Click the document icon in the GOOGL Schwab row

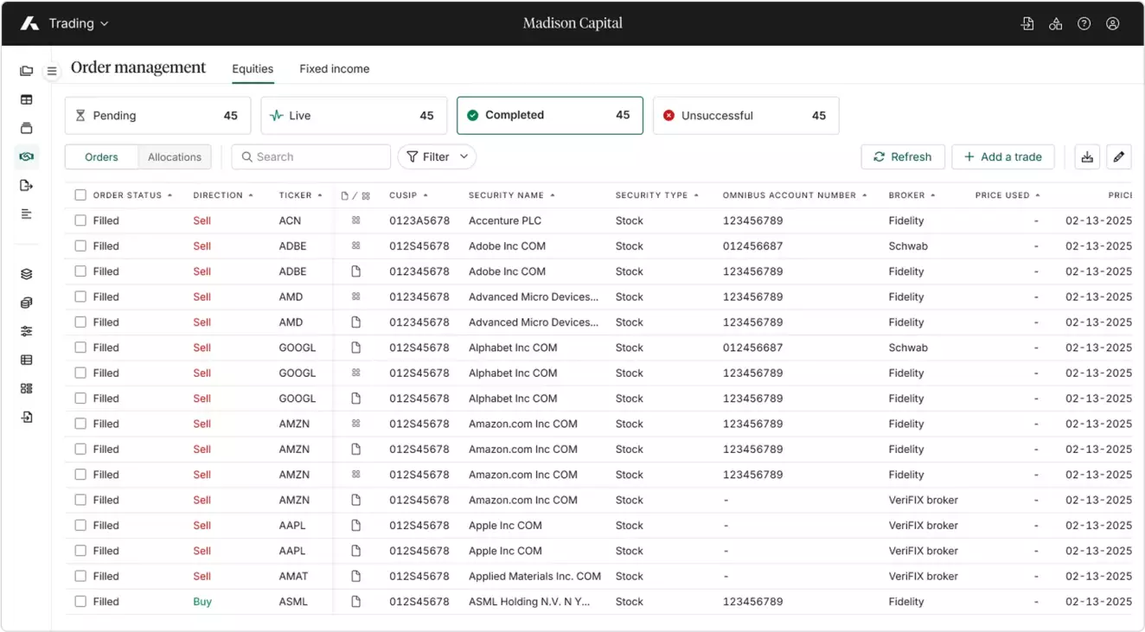click(355, 348)
